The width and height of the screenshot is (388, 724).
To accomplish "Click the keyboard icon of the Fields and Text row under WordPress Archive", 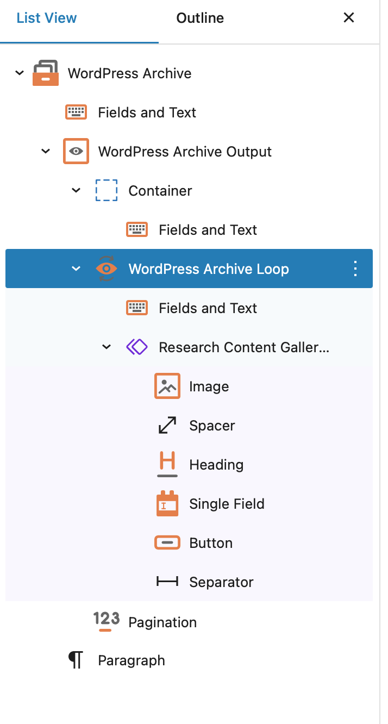I will point(76,113).
